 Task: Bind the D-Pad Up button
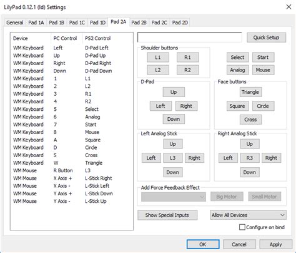click(174, 92)
